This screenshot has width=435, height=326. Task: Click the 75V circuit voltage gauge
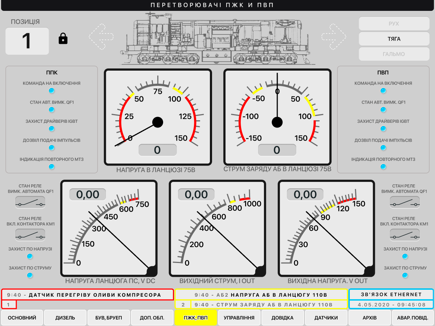(x=158, y=118)
